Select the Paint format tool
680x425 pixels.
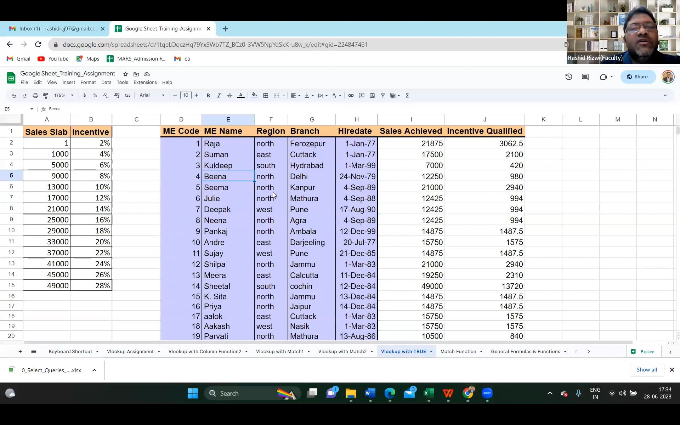coord(46,95)
